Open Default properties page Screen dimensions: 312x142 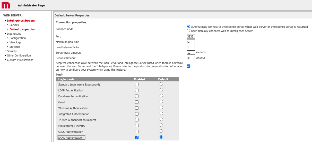click(22, 29)
